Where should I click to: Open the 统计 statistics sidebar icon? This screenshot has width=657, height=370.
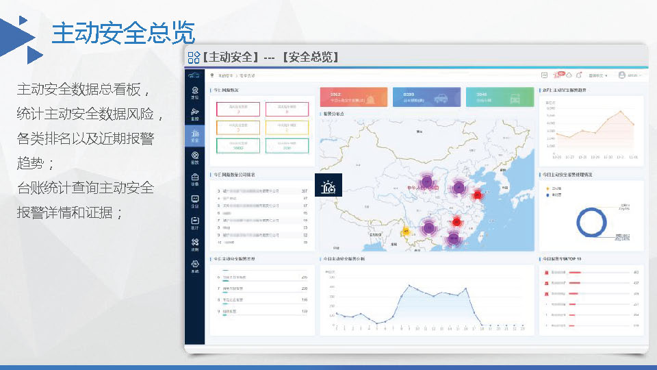tap(195, 223)
